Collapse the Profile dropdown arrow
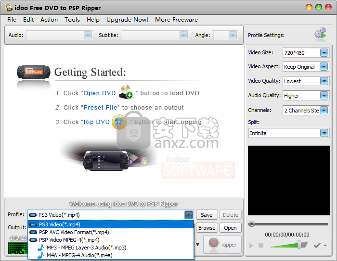Viewport: 337px width, 261px height. point(189,215)
